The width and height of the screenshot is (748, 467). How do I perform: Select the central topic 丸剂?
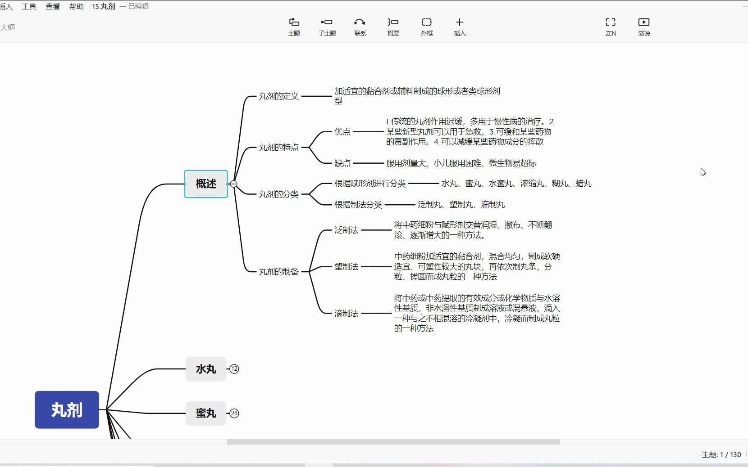click(67, 410)
